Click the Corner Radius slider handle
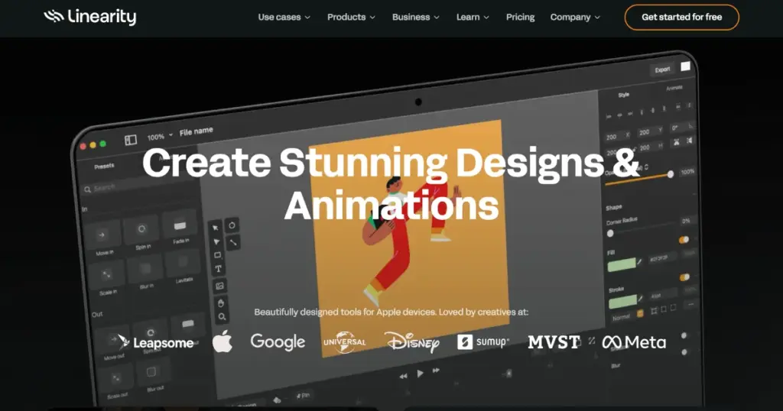783x411 pixels. click(x=610, y=234)
